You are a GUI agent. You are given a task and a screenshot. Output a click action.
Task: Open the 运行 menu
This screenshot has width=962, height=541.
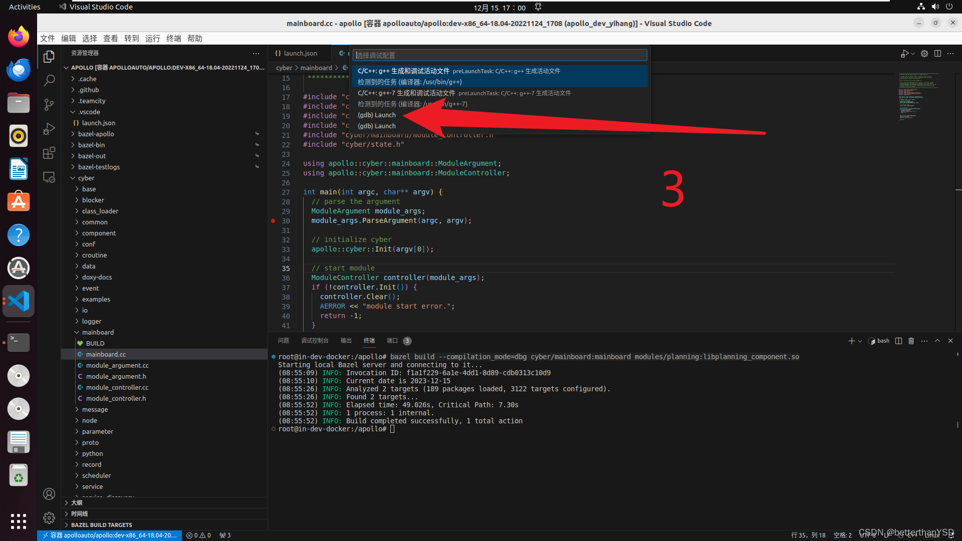click(153, 39)
